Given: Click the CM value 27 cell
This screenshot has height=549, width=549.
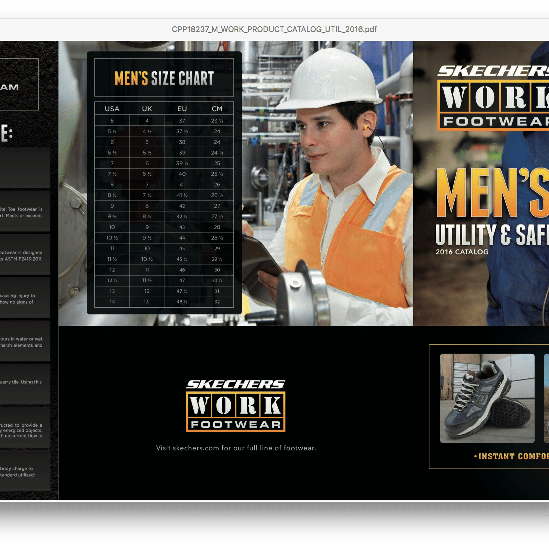Looking at the screenshot, I should pos(217,206).
